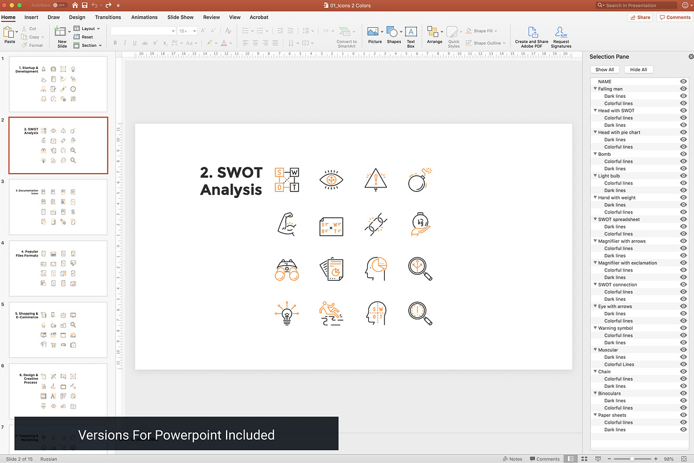Viewport: 694px width, 463px height.
Task: Open the Transitions tab
Action: tap(108, 17)
